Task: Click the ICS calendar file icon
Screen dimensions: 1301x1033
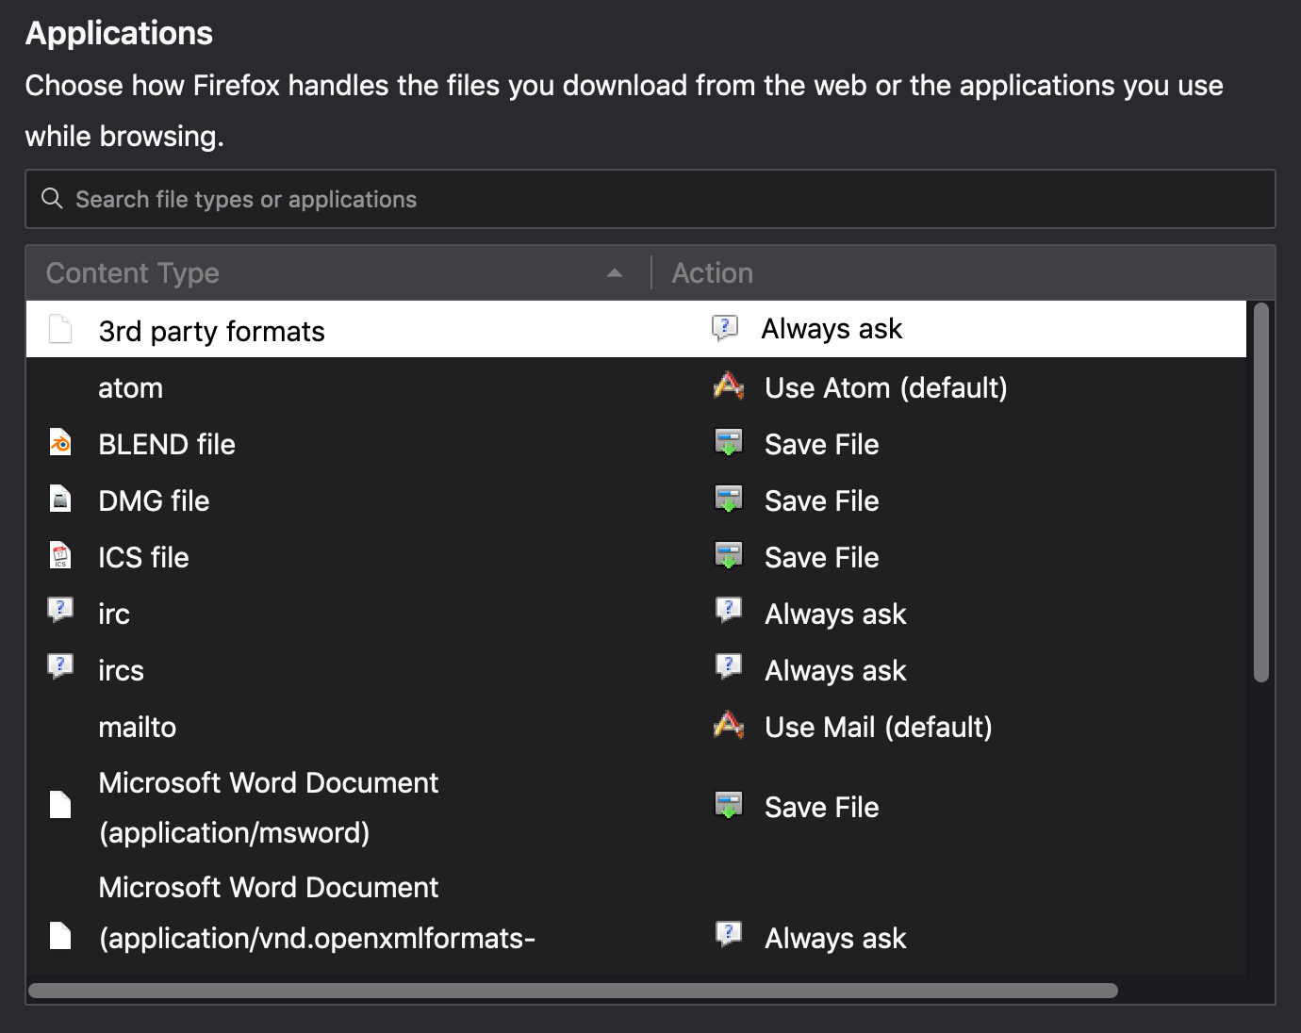Action: click(x=60, y=556)
